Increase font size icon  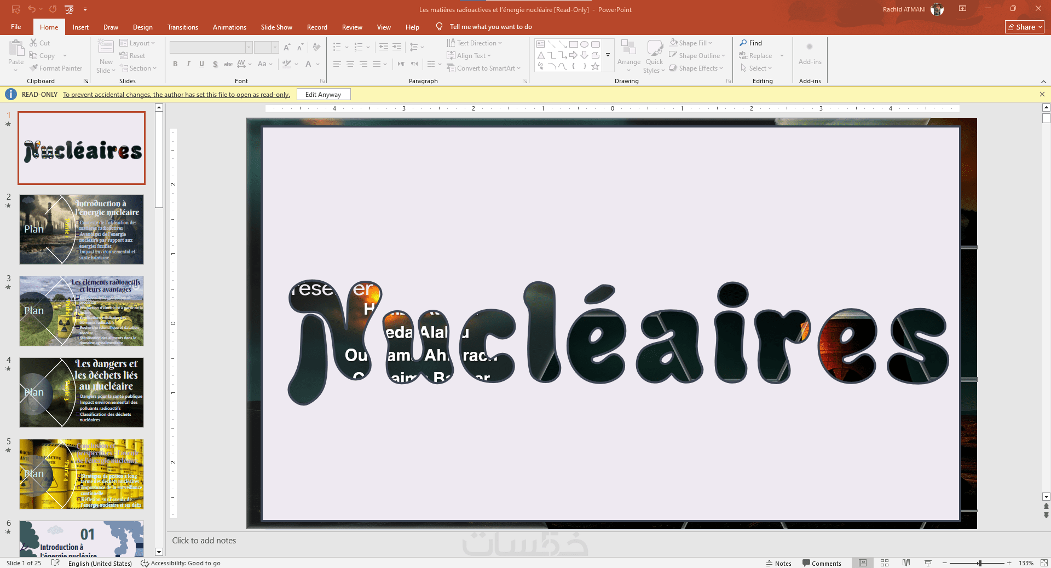tap(287, 48)
